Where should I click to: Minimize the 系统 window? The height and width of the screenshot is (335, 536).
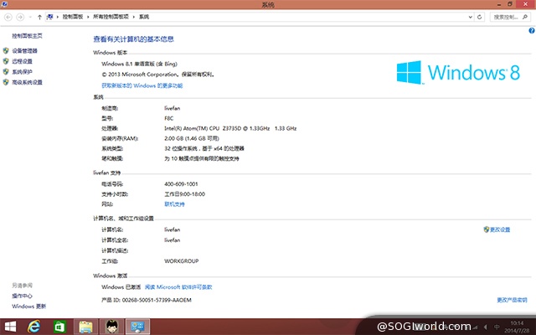point(499,4)
